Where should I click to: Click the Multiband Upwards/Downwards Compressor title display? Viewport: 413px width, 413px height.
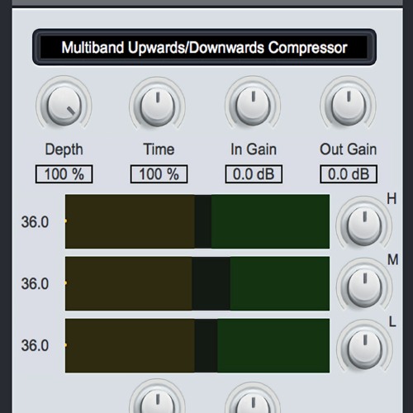[204, 47]
